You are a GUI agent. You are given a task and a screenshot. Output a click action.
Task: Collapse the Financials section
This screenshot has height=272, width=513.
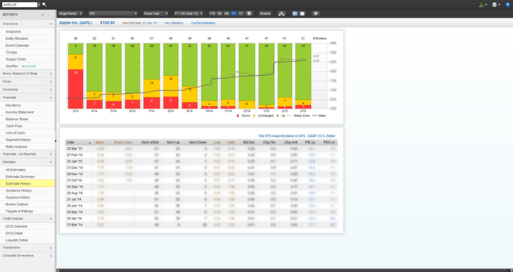pyautogui.click(x=51, y=98)
